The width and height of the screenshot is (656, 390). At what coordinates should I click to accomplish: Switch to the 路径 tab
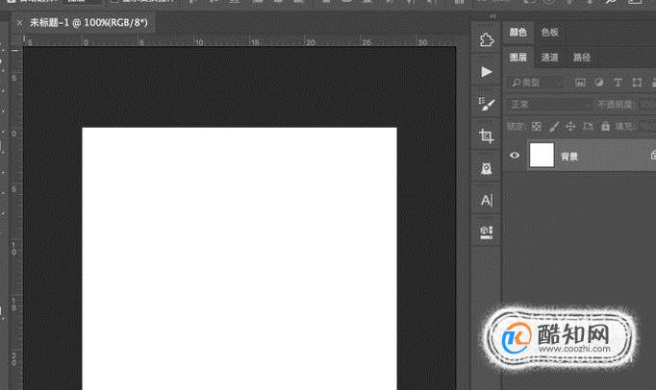tap(582, 58)
